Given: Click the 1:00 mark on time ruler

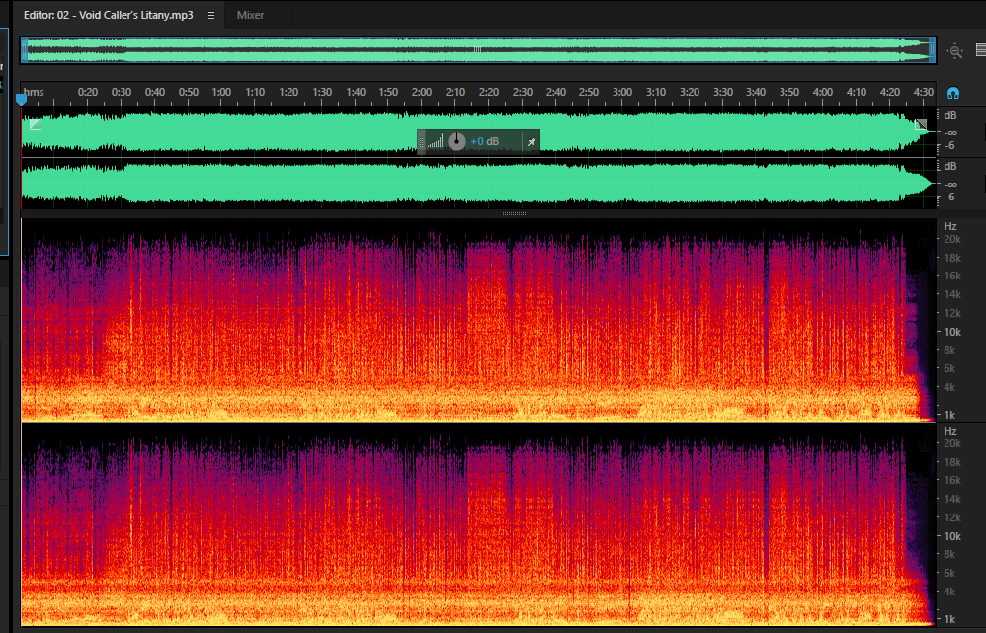Looking at the screenshot, I should click(221, 92).
